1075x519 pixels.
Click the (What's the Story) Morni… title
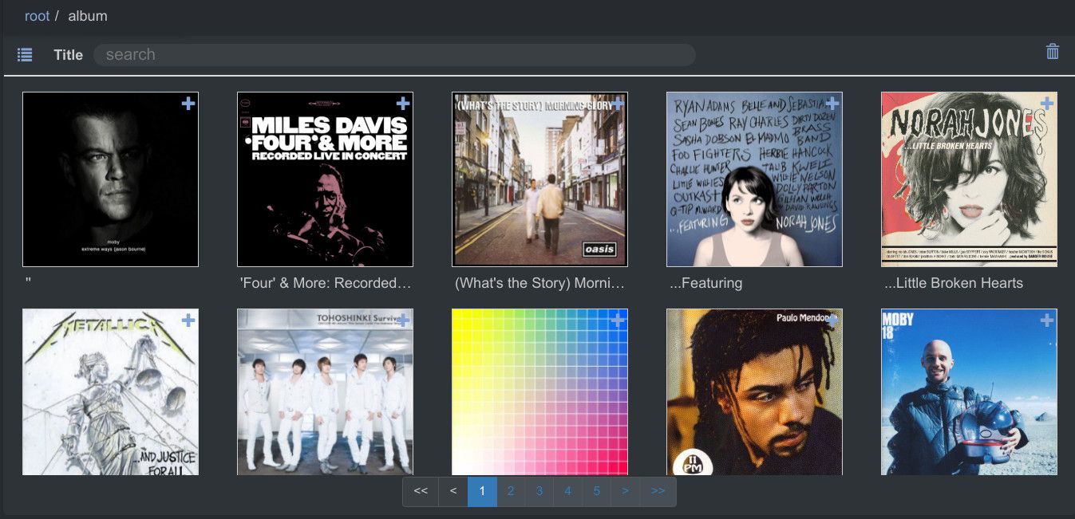point(539,283)
